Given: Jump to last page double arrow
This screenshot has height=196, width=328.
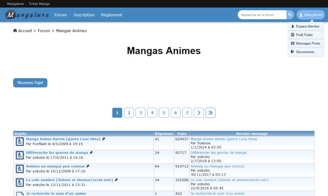Looking at the screenshot, I should 211,113.
